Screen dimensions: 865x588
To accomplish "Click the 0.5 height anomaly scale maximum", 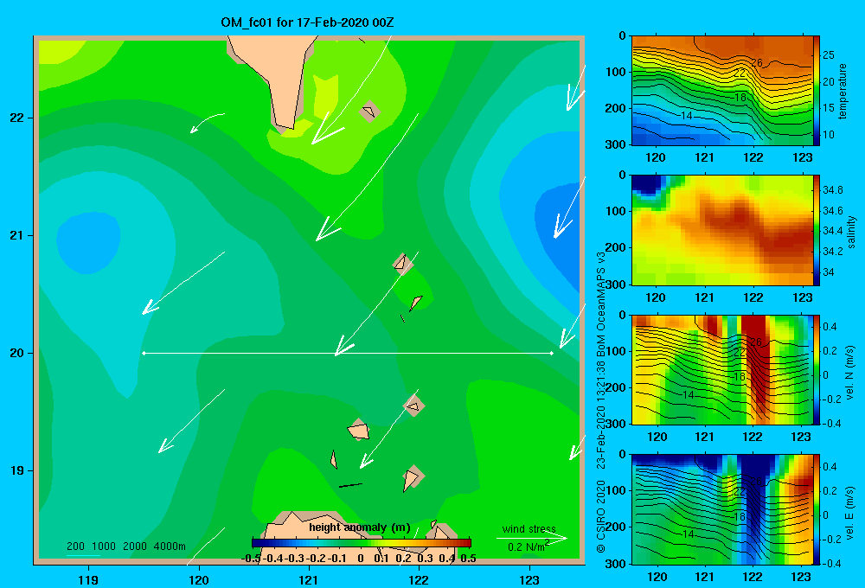I will (x=468, y=559).
